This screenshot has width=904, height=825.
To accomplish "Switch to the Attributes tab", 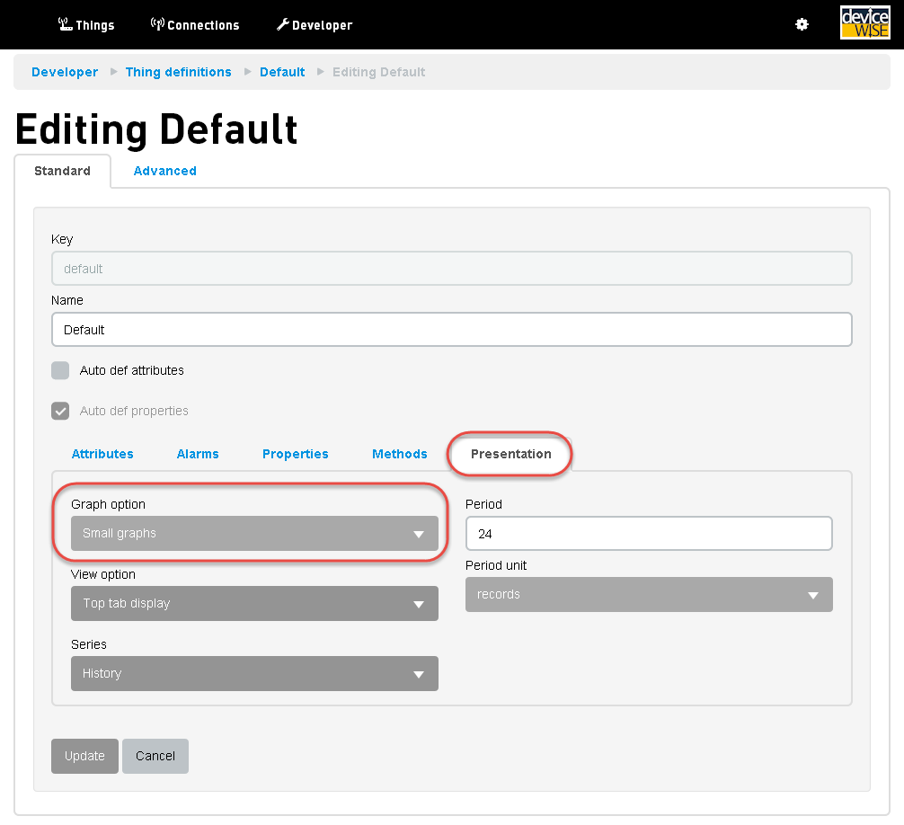I will pos(102,454).
